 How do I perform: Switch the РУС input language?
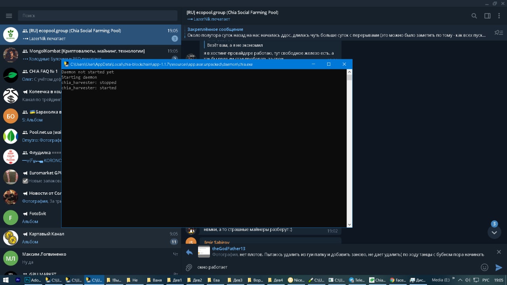[x=486, y=280]
